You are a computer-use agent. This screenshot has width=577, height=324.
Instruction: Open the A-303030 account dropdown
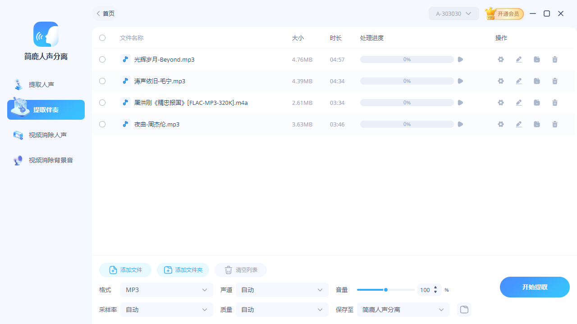point(453,13)
